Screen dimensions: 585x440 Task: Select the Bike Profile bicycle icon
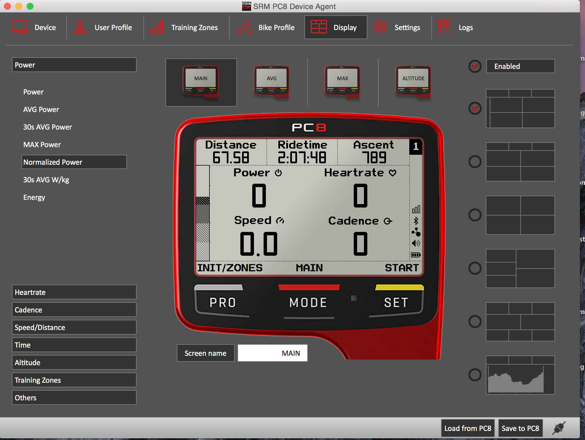[243, 27]
